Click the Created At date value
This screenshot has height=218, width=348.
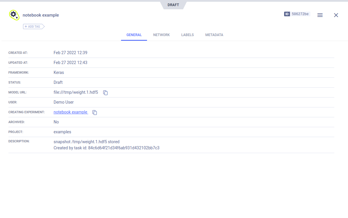pos(70,53)
